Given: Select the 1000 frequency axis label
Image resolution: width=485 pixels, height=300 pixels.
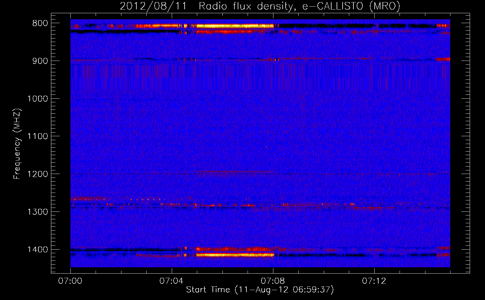Looking at the screenshot, I should 38,99.
